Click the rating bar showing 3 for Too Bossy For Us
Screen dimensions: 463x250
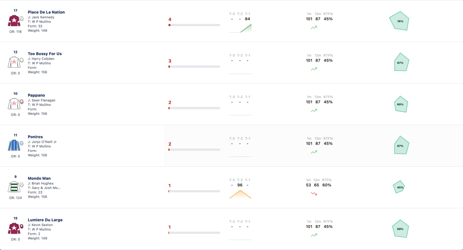tap(194, 67)
